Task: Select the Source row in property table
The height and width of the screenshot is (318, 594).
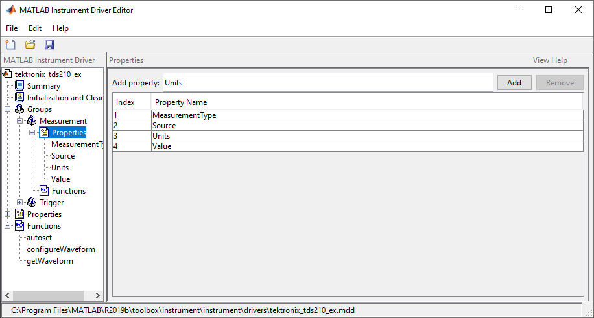Action: point(348,126)
